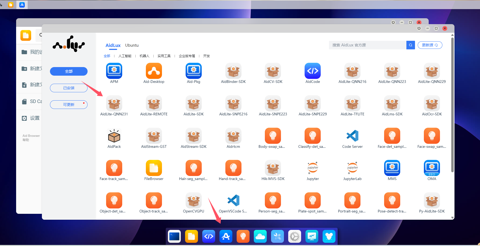Screen dimensions: 480x246
Task: Filter by 企业版专属 category
Action: (187, 56)
